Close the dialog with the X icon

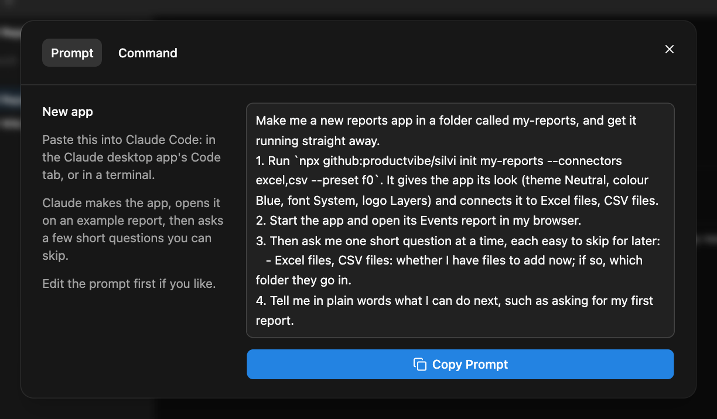tap(670, 49)
